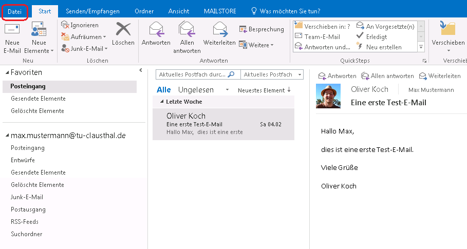Click the Besprechung meeting reply icon

pos(244,29)
